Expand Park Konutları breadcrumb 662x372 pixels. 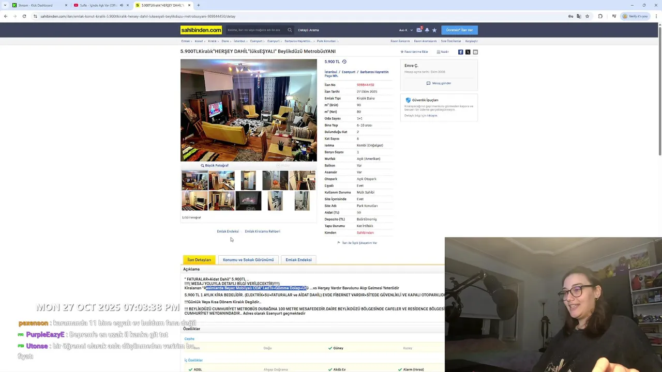[327, 41]
